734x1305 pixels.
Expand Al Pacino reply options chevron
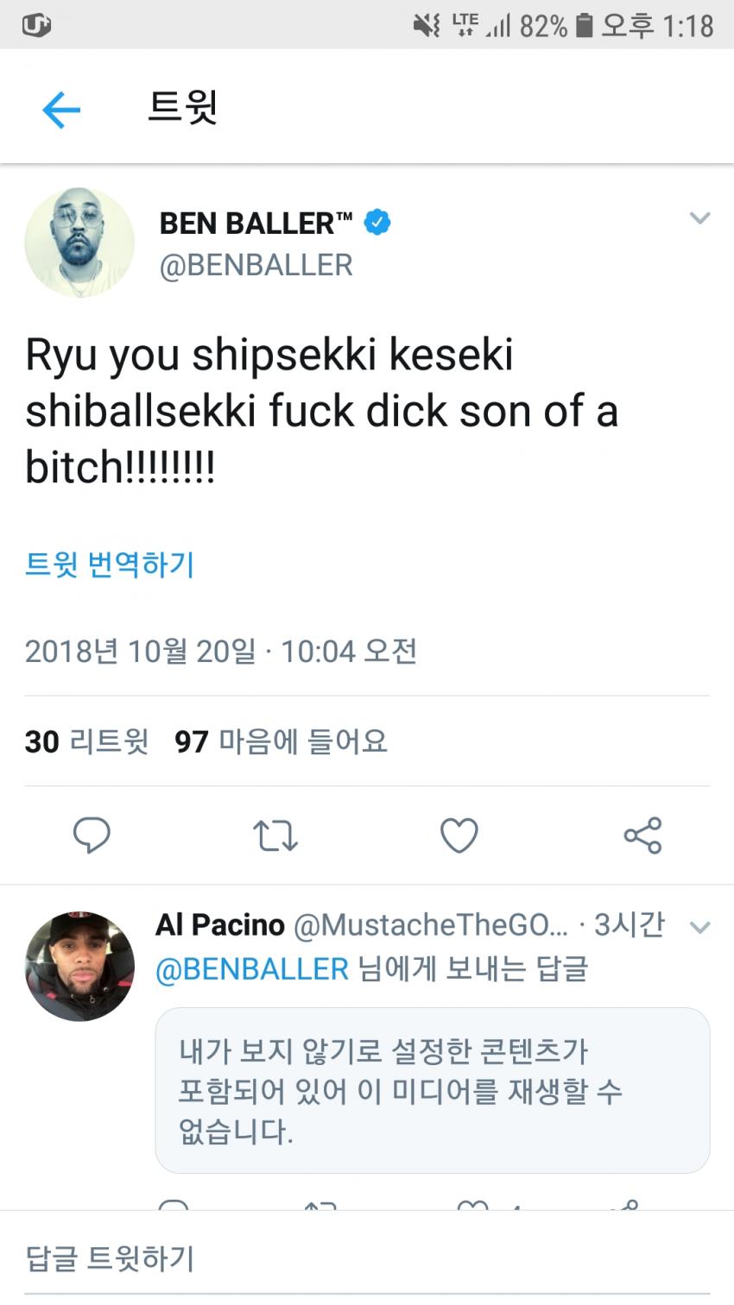click(x=699, y=928)
